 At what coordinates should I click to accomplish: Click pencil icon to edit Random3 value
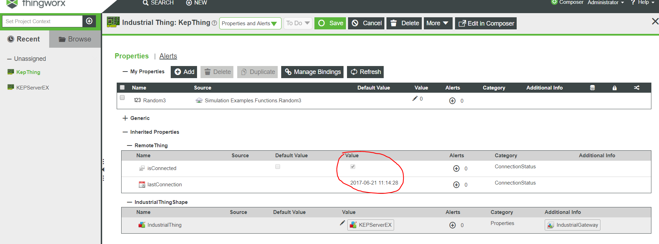415,98
